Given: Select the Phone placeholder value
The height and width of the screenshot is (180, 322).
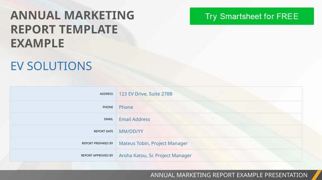Looking at the screenshot, I should (126, 107).
